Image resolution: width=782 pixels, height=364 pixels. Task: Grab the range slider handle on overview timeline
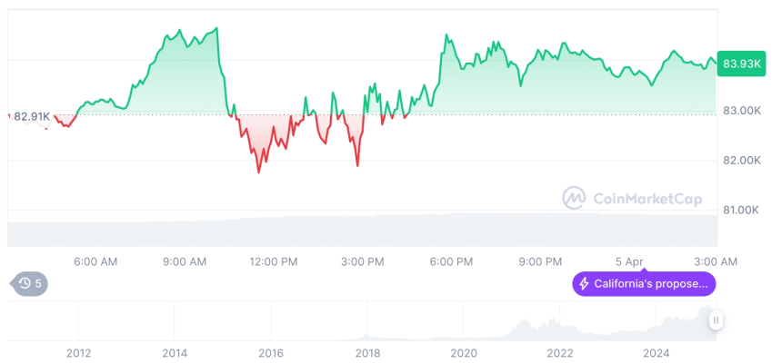click(x=717, y=320)
